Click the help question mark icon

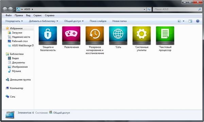[x=198, y=21]
